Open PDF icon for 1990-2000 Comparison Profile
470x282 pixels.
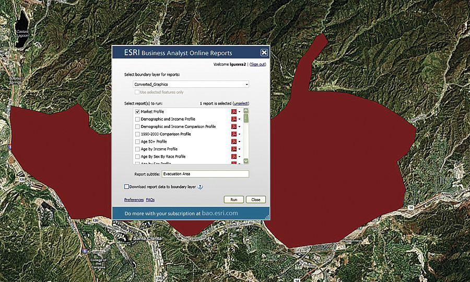234,134
